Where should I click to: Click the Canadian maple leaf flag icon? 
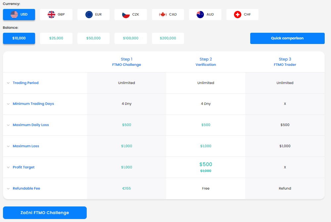point(163,14)
